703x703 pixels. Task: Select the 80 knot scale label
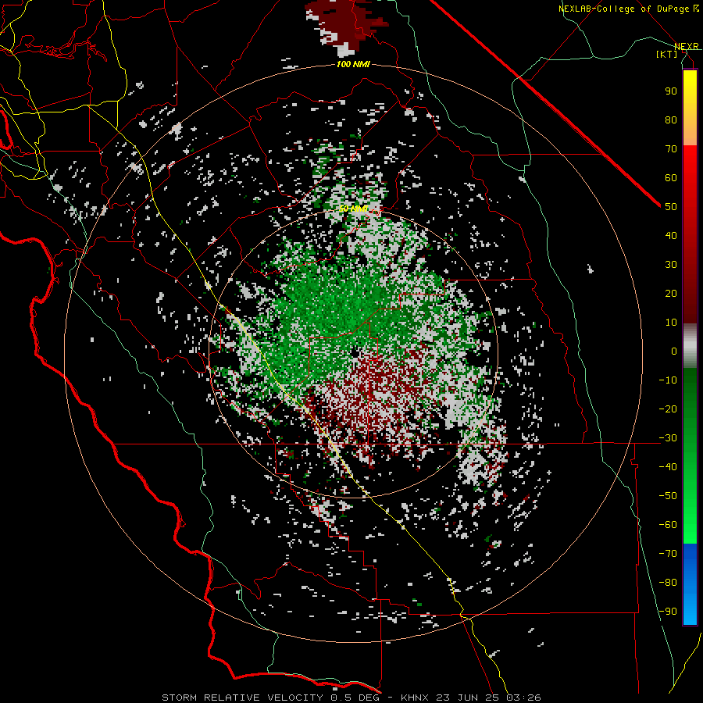click(x=671, y=120)
